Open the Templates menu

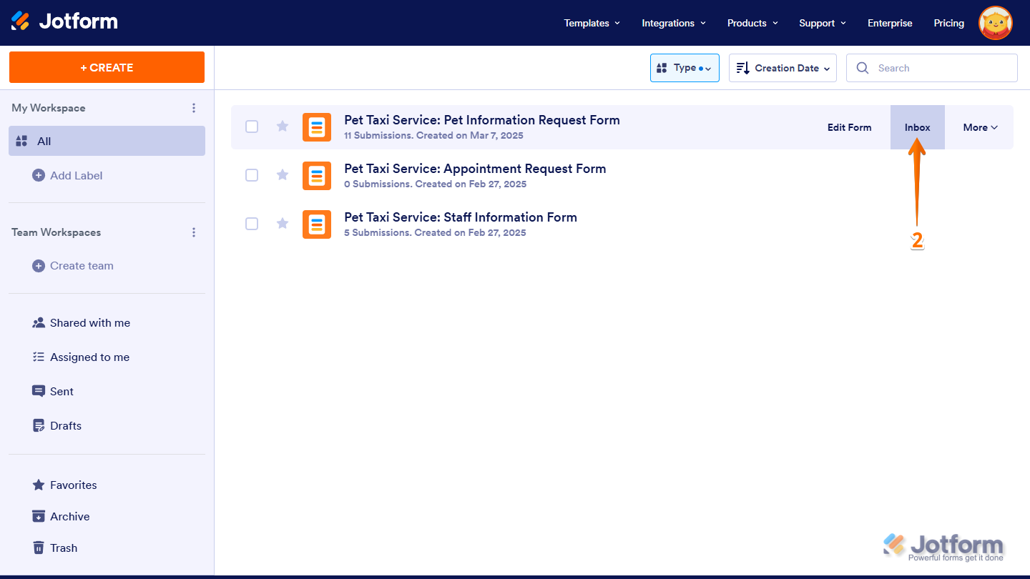[592, 23]
